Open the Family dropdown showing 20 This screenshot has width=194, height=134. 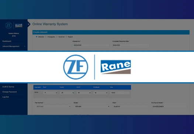pos(67,93)
